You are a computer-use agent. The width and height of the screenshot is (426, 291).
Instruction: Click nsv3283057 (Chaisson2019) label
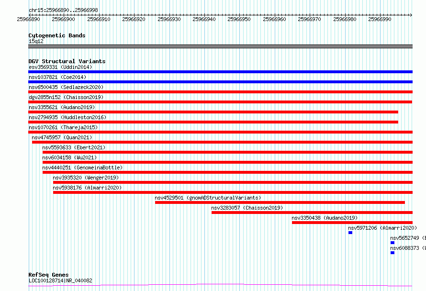click(247, 208)
